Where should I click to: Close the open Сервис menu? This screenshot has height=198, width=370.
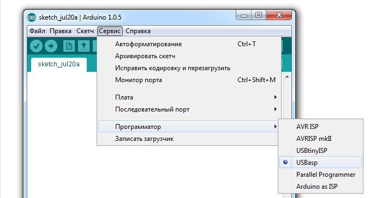point(110,31)
